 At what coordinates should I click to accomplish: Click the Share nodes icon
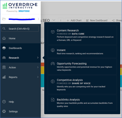113,20
